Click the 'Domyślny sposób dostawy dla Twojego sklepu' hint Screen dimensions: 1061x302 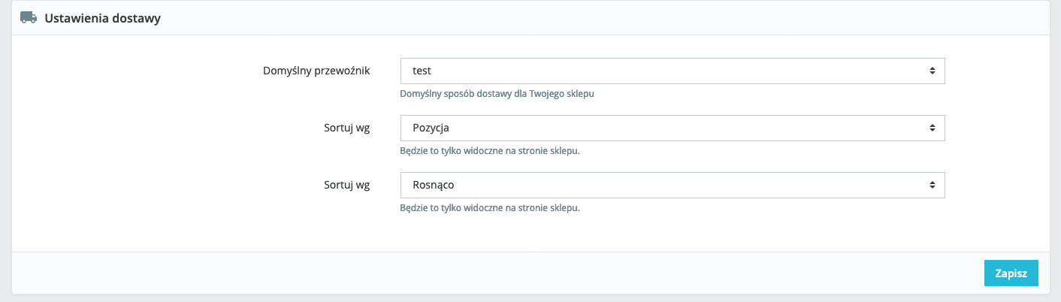point(497,94)
